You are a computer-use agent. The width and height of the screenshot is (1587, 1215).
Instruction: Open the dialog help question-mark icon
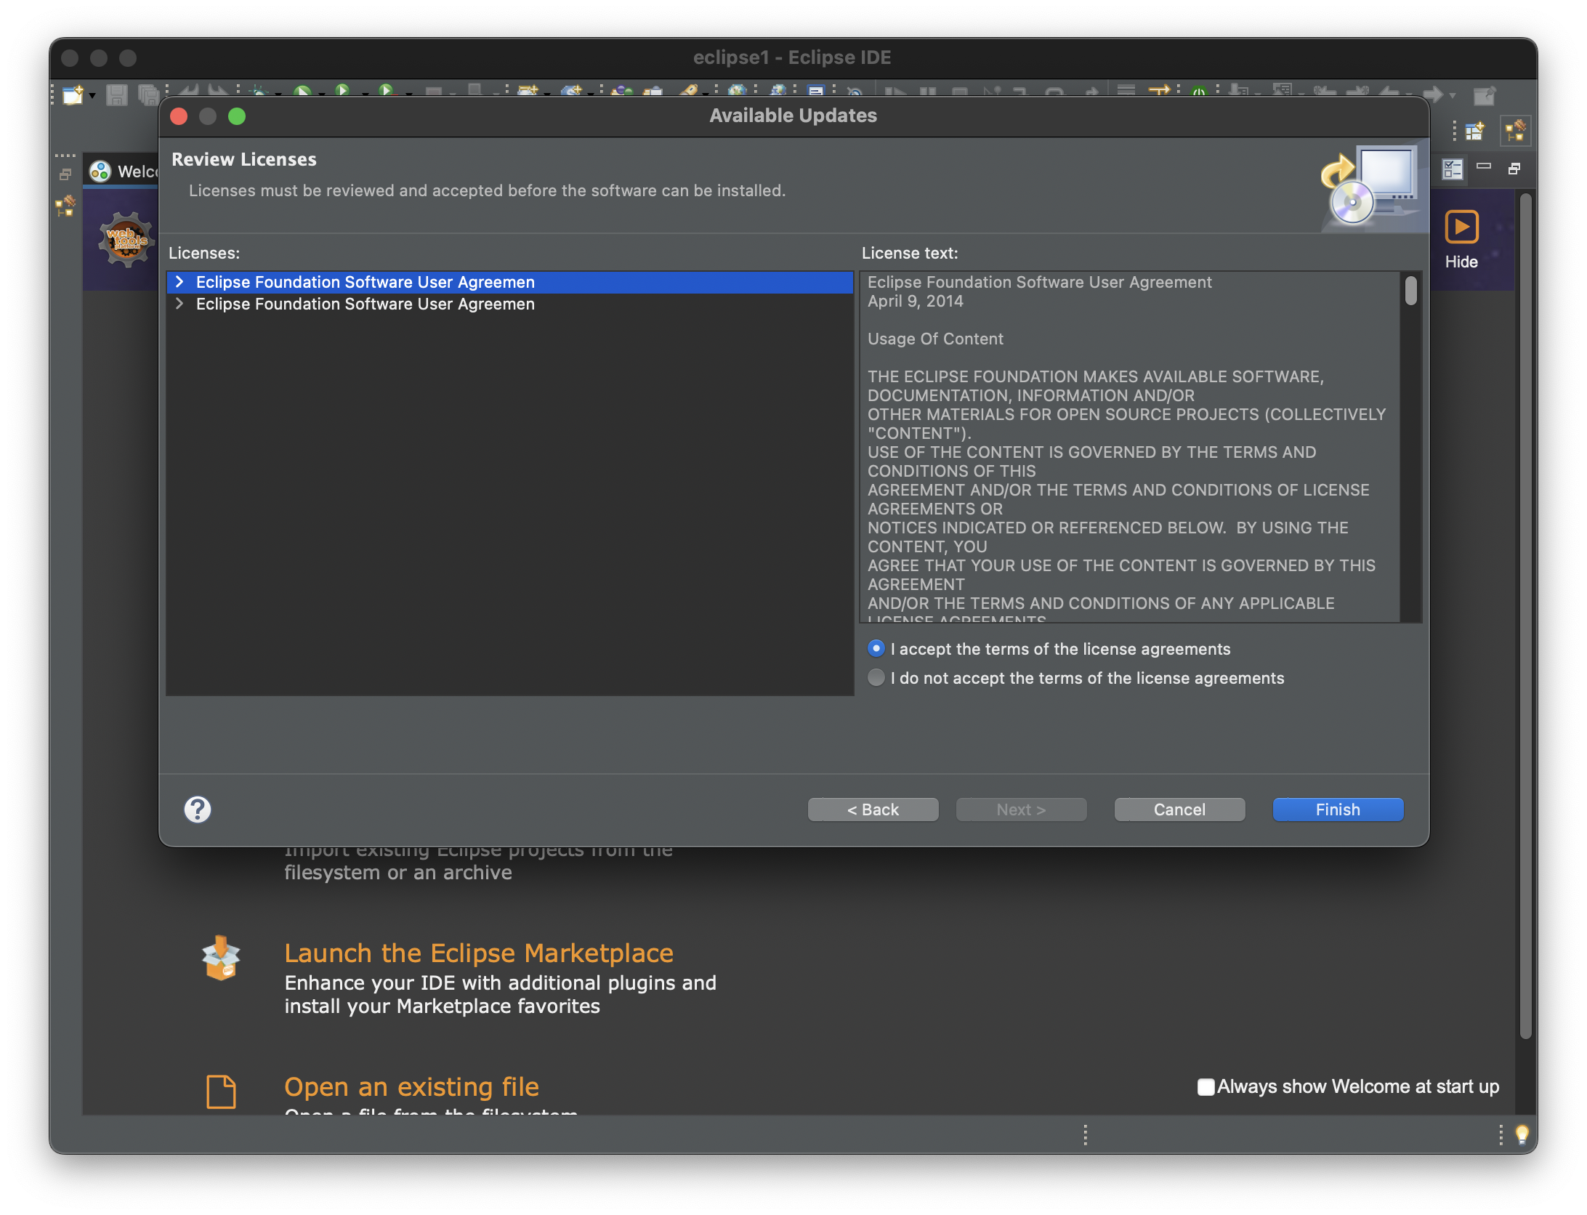pyautogui.click(x=197, y=810)
